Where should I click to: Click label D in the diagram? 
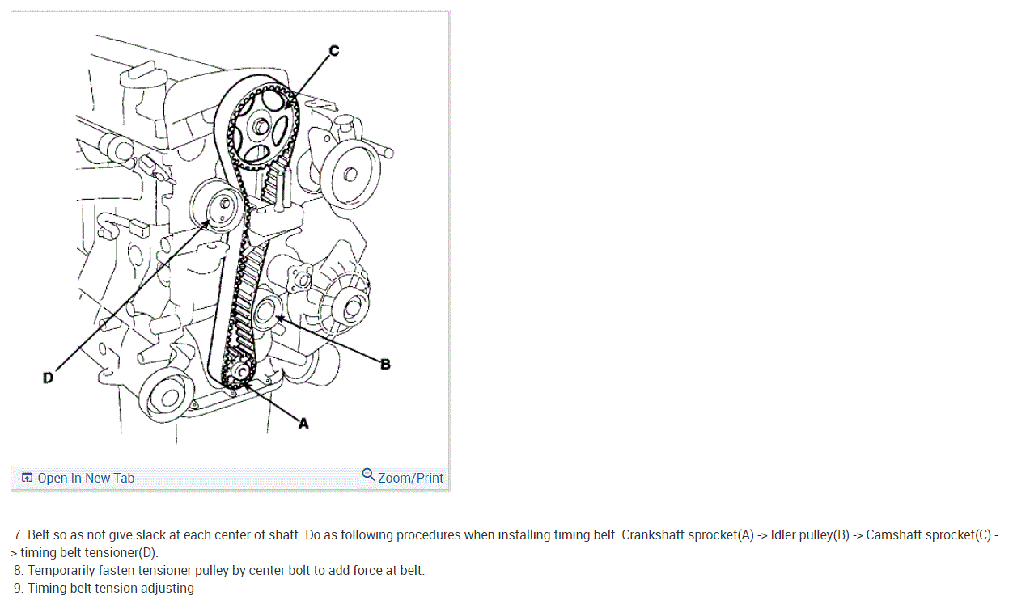coord(48,378)
